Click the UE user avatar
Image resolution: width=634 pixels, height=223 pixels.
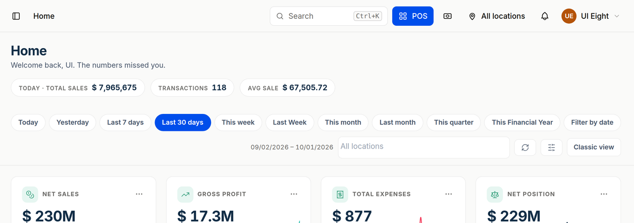click(x=569, y=16)
